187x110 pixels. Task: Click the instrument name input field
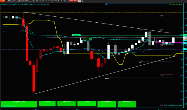pos(13,1)
